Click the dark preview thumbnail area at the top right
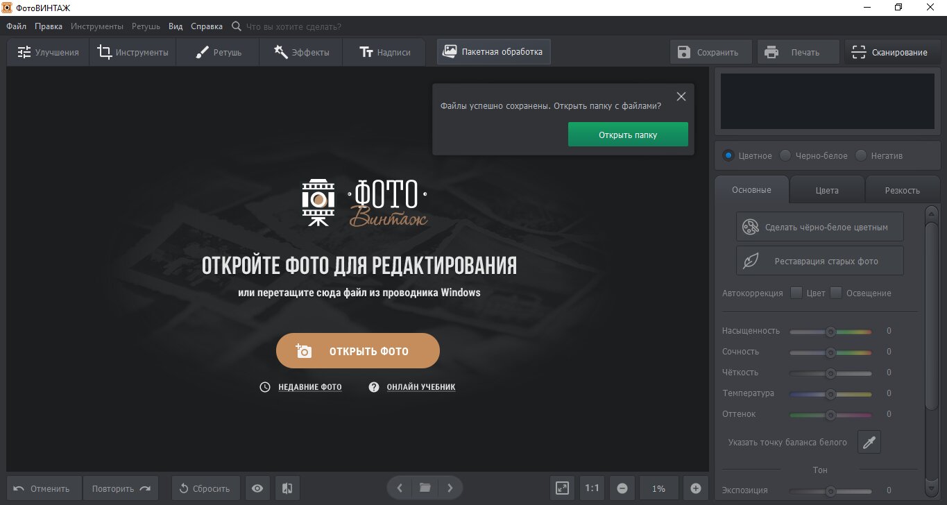This screenshot has height=505, width=947. (827, 101)
